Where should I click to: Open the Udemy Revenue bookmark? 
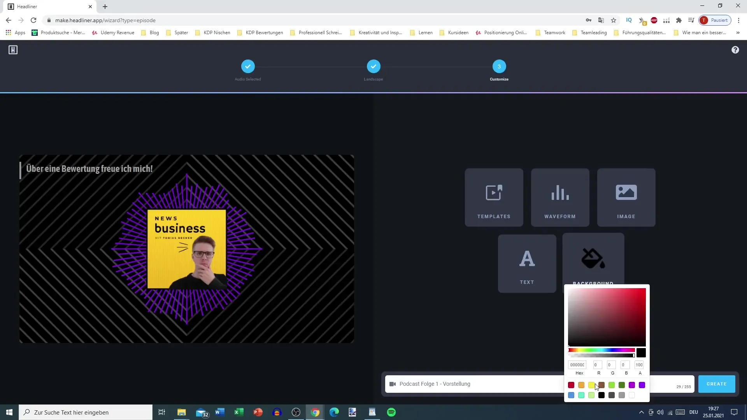tap(113, 33)
